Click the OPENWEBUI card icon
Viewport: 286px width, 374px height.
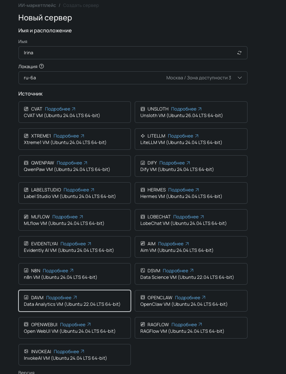click(26, 324)
